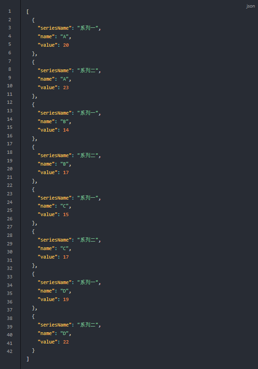Click the value 17 on line 30

[x=66, y=257]
